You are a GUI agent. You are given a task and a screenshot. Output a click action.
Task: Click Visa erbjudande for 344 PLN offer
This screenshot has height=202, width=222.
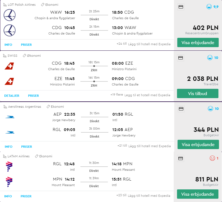[x=198, y=144]
